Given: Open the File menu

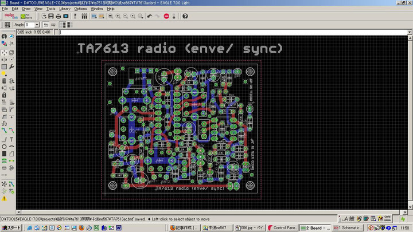Looking at the screenshot, I should (5, 9).
